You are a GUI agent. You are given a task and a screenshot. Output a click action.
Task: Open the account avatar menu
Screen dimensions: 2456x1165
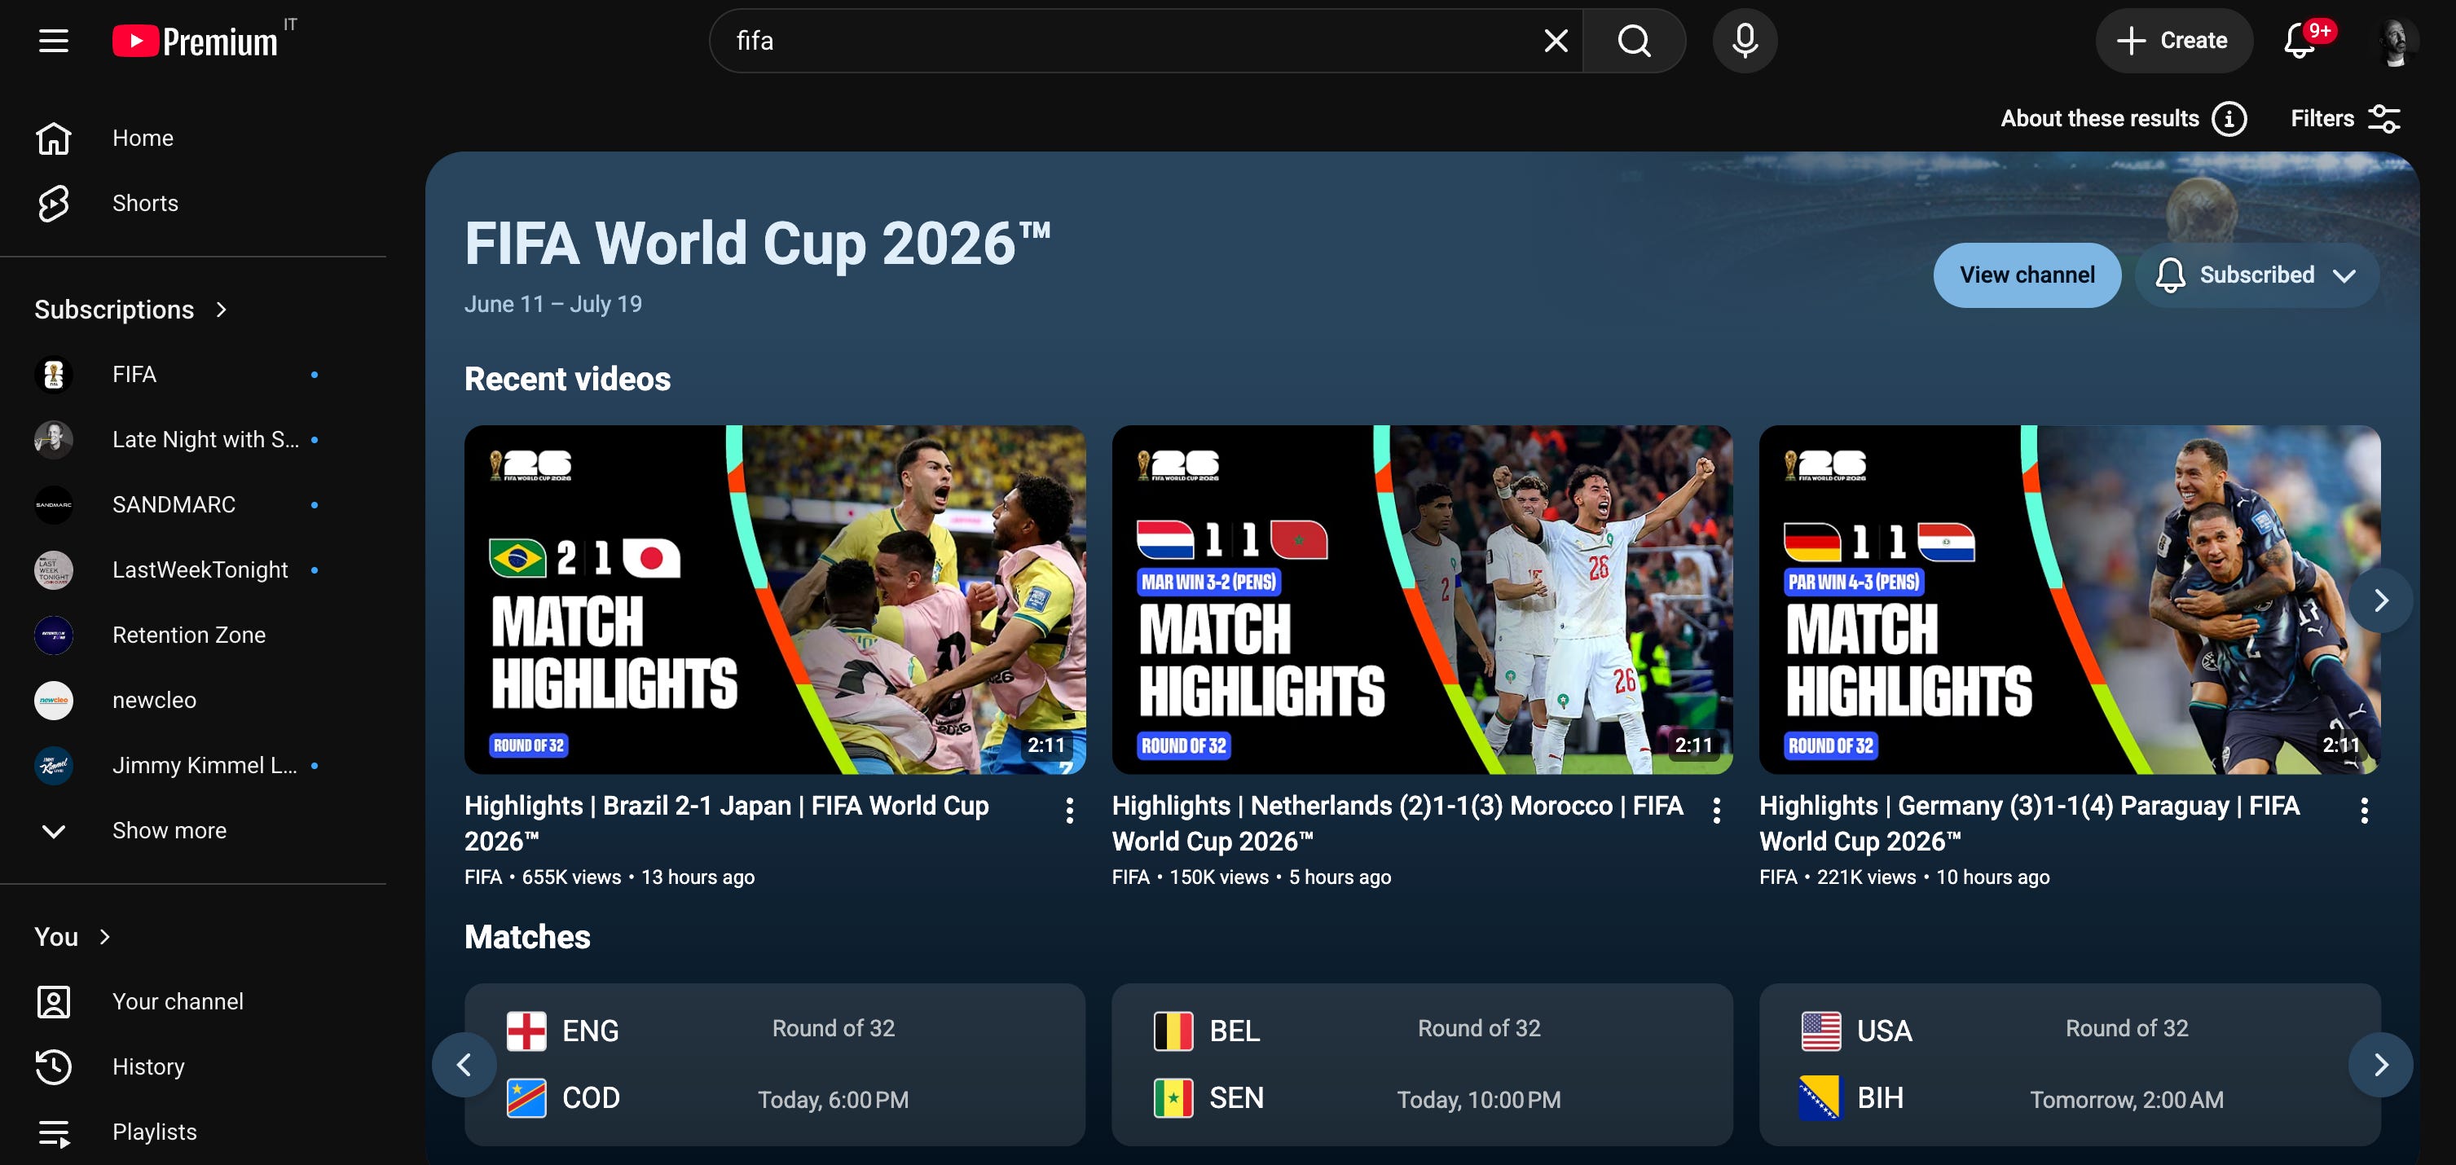[2395, 41]
